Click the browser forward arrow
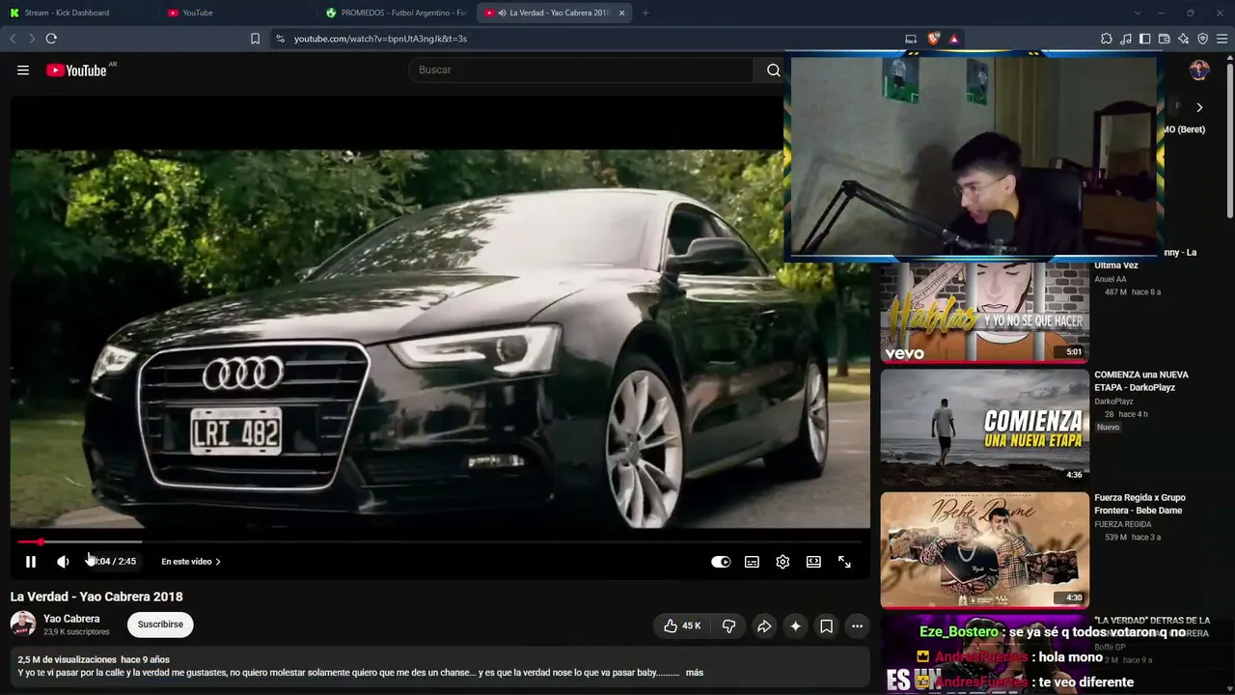Image resolution: width=1235 pixels, height=695 pixels. [x=32, y=39]
